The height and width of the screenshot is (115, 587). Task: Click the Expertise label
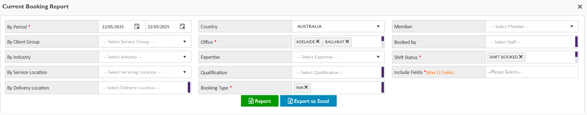point(210,57)
